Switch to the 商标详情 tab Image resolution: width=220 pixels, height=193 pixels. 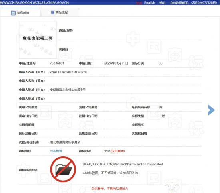coord(20,12)
